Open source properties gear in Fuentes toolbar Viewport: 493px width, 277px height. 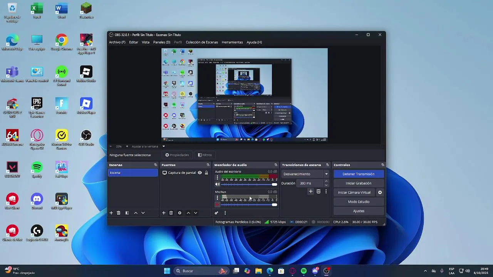coord(179,213)
